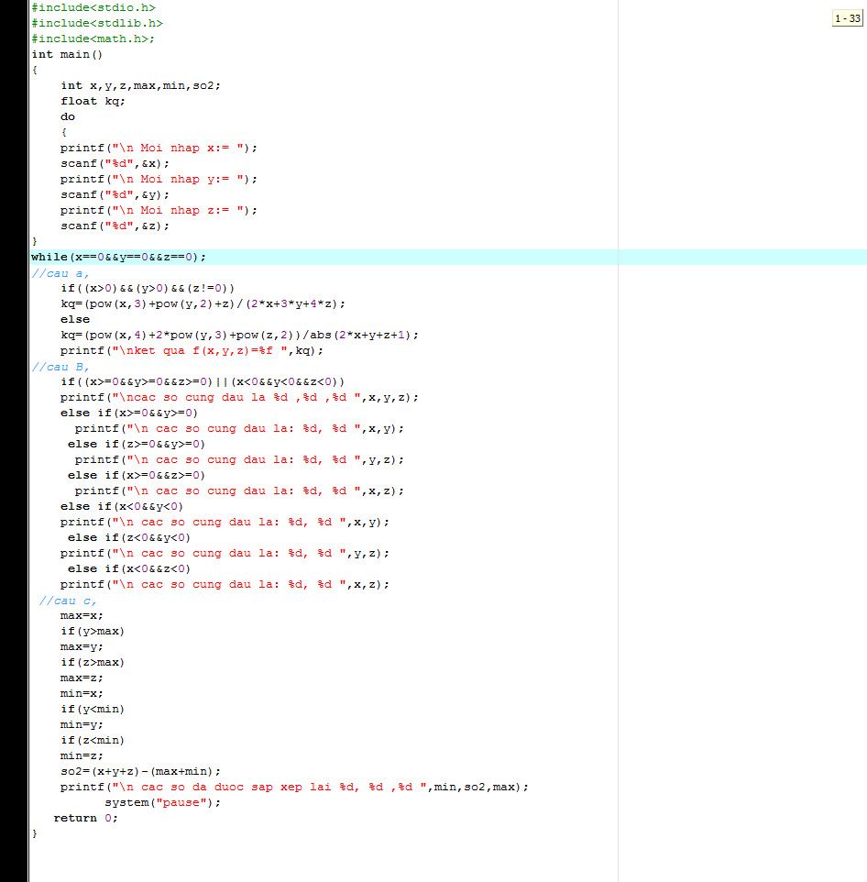Click the 'else if(x>=0&&y>=0)' line
This screenshot has height=882, width=867.
pyautogui.click(x=129, y=413)
